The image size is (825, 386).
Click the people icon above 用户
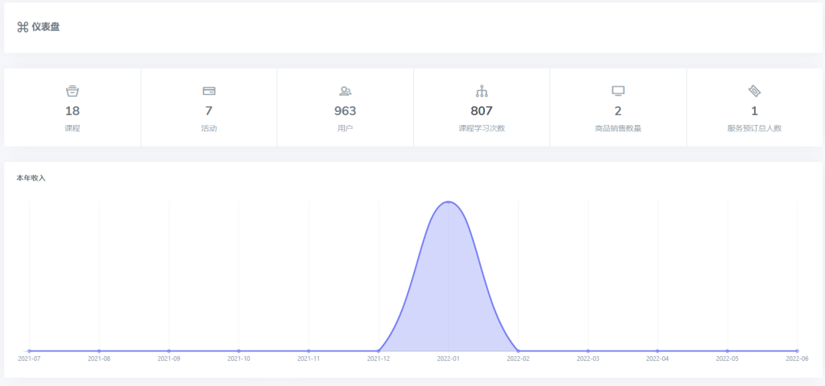(x=345, y=91)
